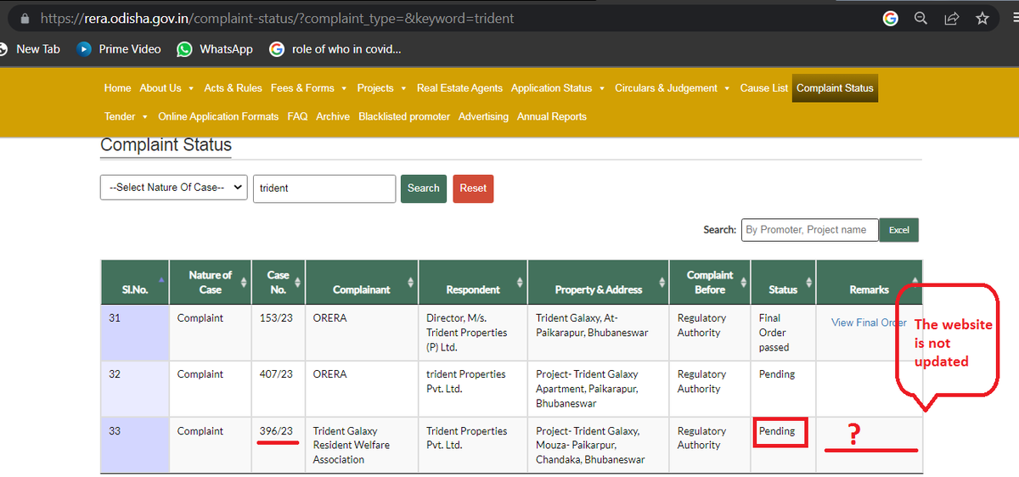Sort by Case No. column
Screen dimensions: 1019x477
tap(279, 282)
